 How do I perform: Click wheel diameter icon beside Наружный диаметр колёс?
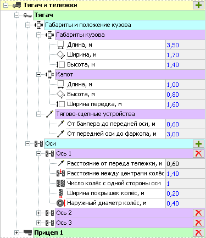click(x=61, y=203)
